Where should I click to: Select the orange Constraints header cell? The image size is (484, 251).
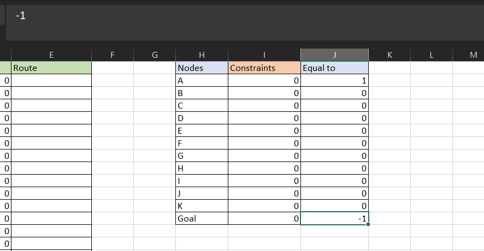[264, 68]
